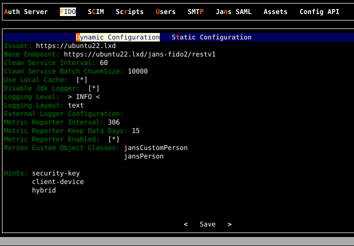This screenshot has height=246, width=354.
Task: Open the Users menu
Action: (x=166, y=11)
